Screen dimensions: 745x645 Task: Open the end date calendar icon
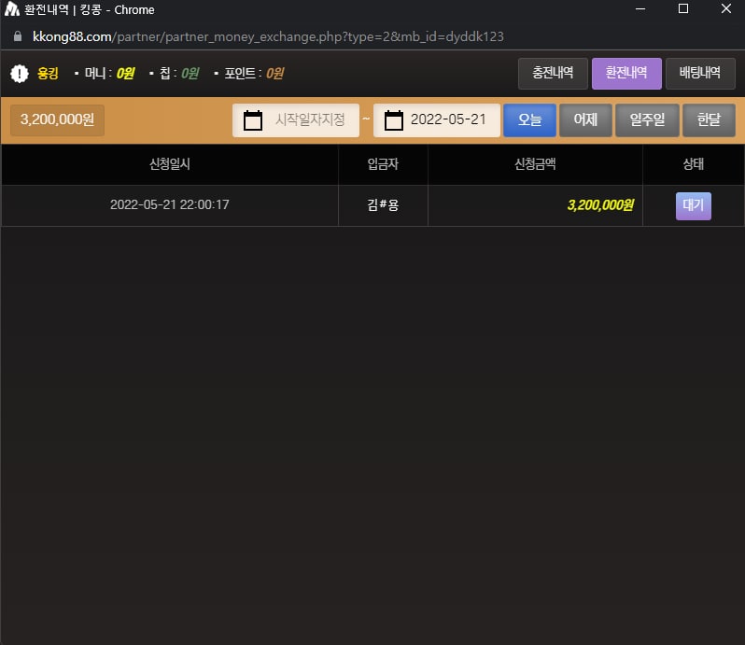393,120
